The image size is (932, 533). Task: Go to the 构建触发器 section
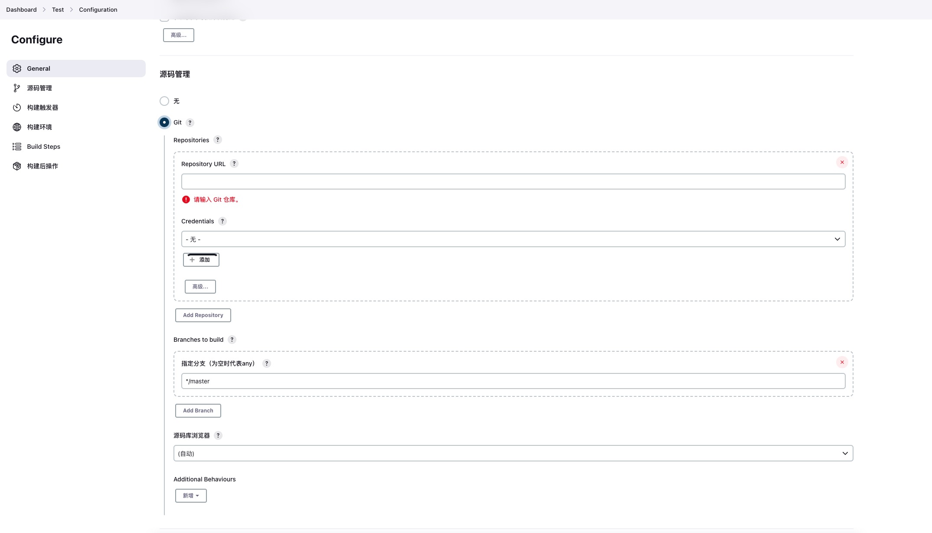tap(76, 108)
